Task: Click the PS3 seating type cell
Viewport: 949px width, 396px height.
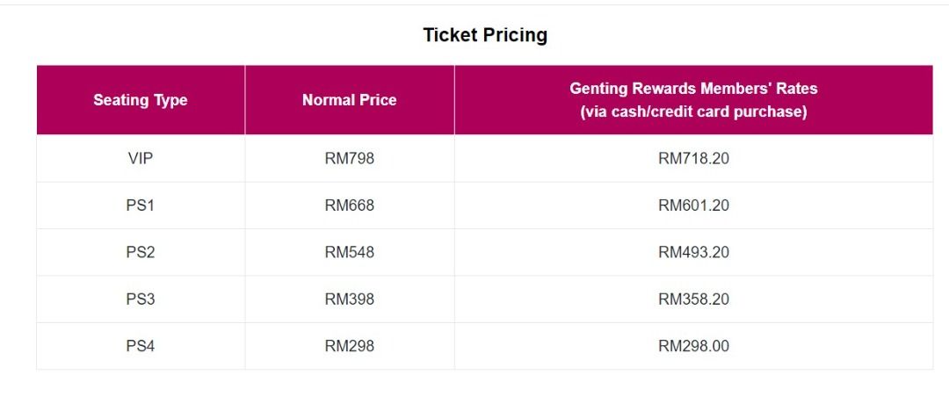Action: 141,299
